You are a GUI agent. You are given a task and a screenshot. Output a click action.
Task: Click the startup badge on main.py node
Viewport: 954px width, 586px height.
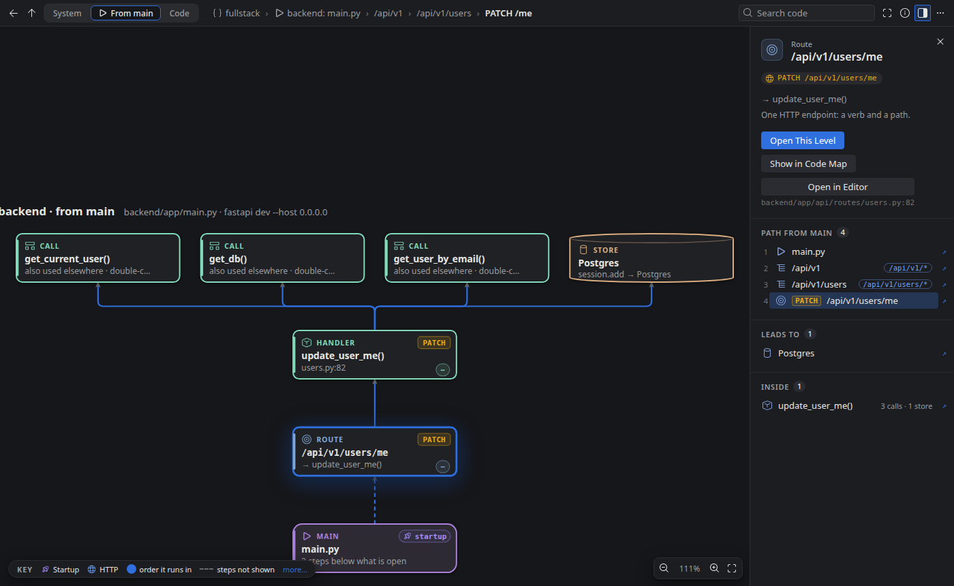424,536
